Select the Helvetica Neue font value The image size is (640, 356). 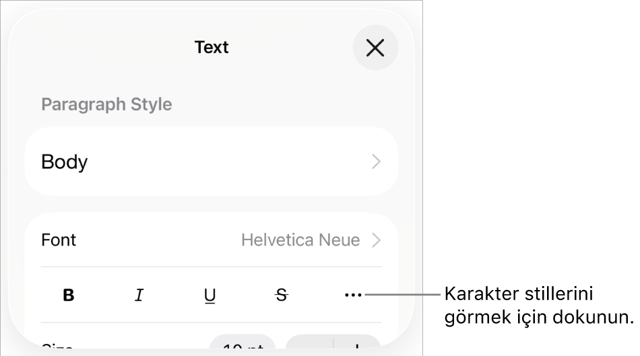[300, 240]
